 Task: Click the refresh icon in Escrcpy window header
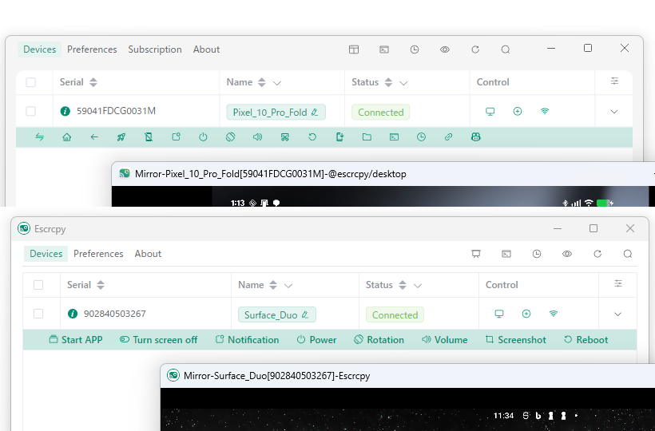[597, 254]
